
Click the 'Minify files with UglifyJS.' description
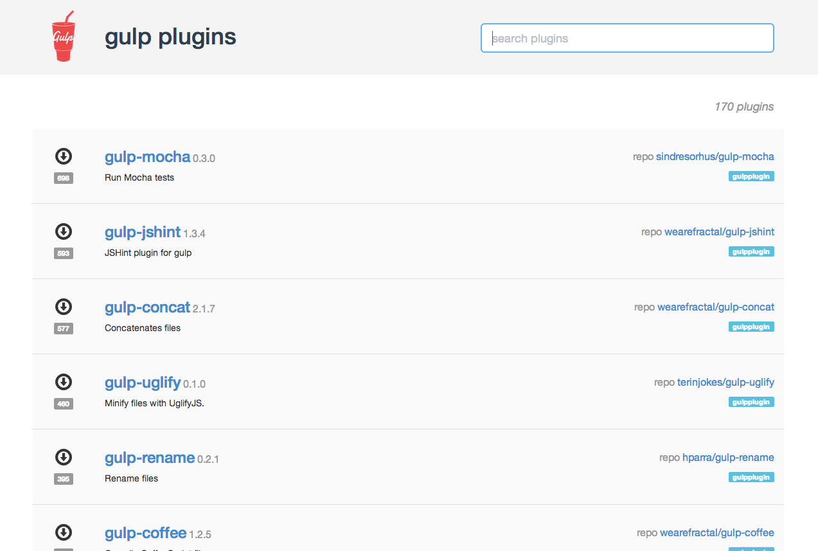pos(154,403)
